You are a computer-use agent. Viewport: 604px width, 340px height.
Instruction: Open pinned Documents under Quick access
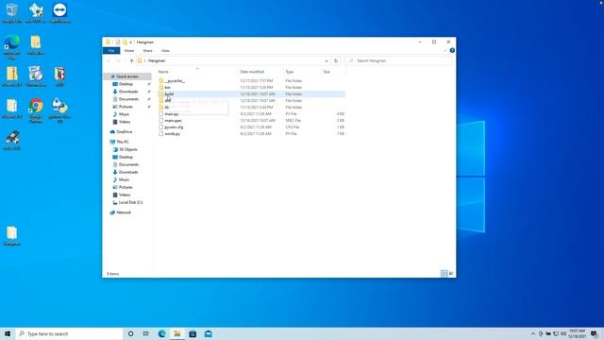click(128, 99)
